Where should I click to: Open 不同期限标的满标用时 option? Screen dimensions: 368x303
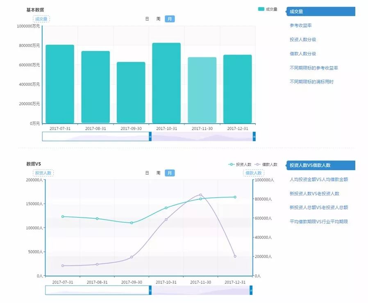tap(311, 82)
